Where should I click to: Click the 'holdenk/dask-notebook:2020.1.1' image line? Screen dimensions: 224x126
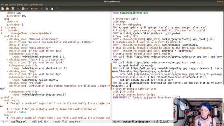point(38,57)
